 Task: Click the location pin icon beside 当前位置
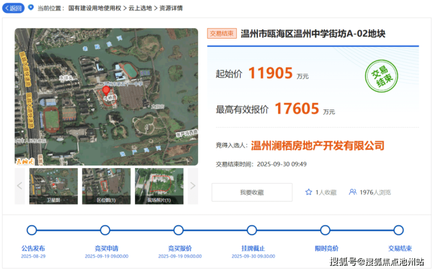tap(30, 8)
